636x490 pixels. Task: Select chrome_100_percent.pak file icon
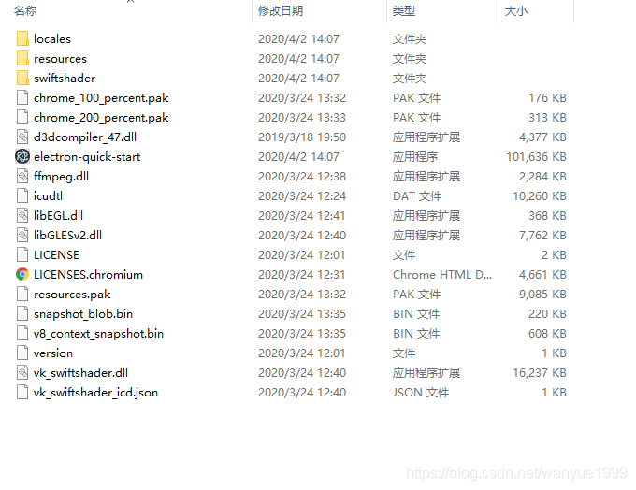tap(22, 98)
